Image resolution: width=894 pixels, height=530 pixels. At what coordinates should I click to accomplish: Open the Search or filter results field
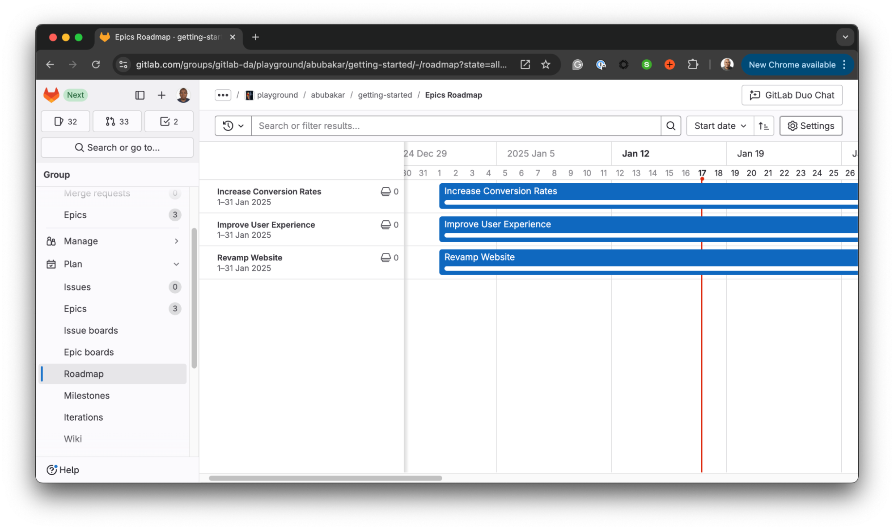pos(457,126)
